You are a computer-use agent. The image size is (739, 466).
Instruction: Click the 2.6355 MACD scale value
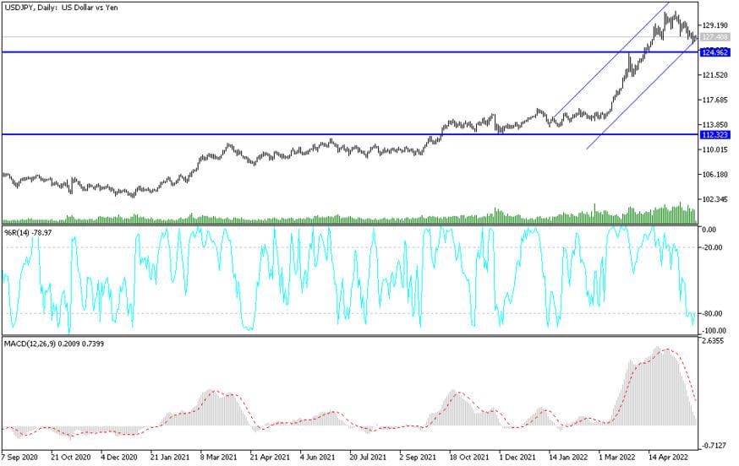click(x=713, y=341)
